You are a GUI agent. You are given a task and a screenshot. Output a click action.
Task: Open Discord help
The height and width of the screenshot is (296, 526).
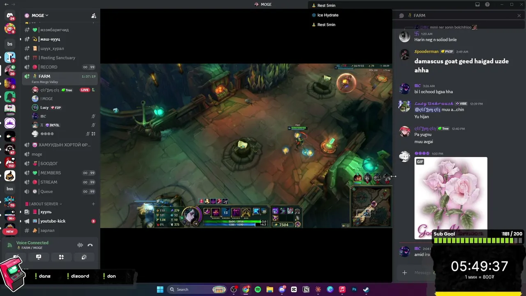pyautogui.click(x=487, y=5)
